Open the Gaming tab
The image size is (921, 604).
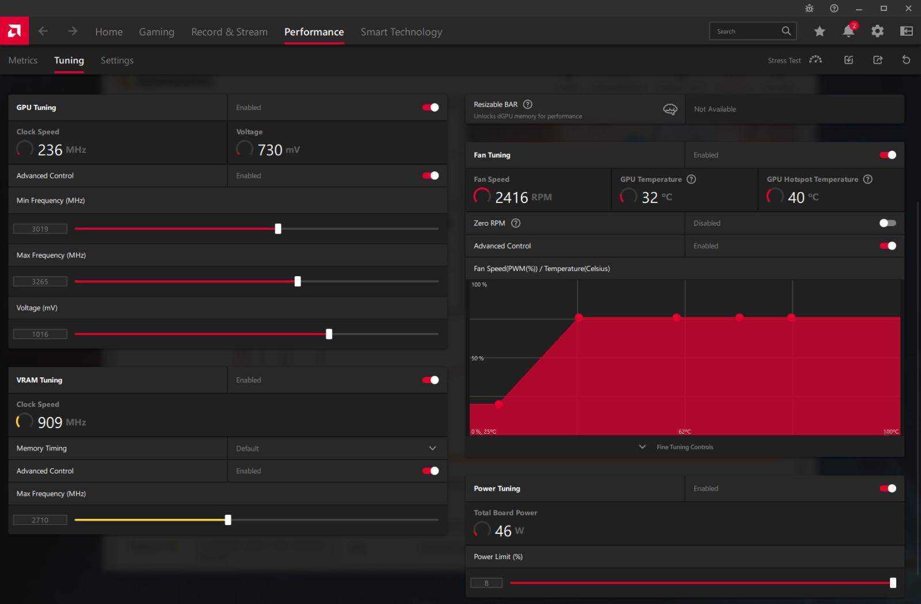(157, 32)
